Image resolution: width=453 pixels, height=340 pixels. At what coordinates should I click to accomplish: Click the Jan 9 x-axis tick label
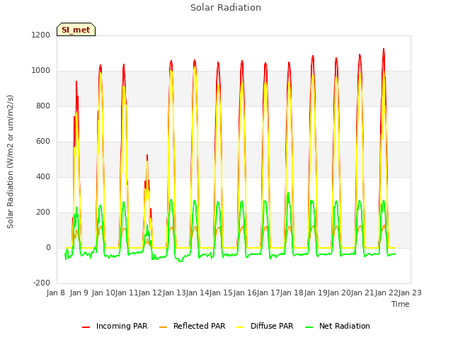(79, 293)
